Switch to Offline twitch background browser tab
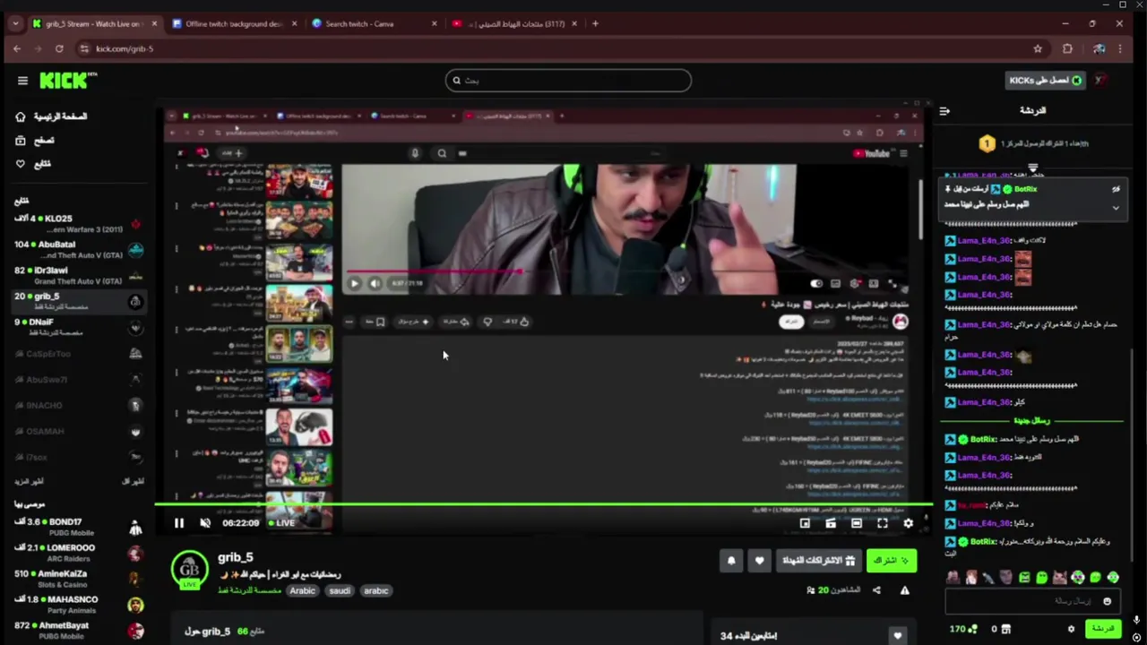This screenshot has height=645, width=1147. tap(232, 24)
